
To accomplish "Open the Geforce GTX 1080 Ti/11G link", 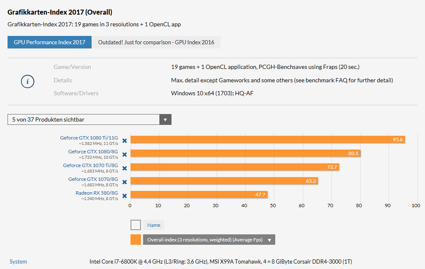I will [89, 138].
